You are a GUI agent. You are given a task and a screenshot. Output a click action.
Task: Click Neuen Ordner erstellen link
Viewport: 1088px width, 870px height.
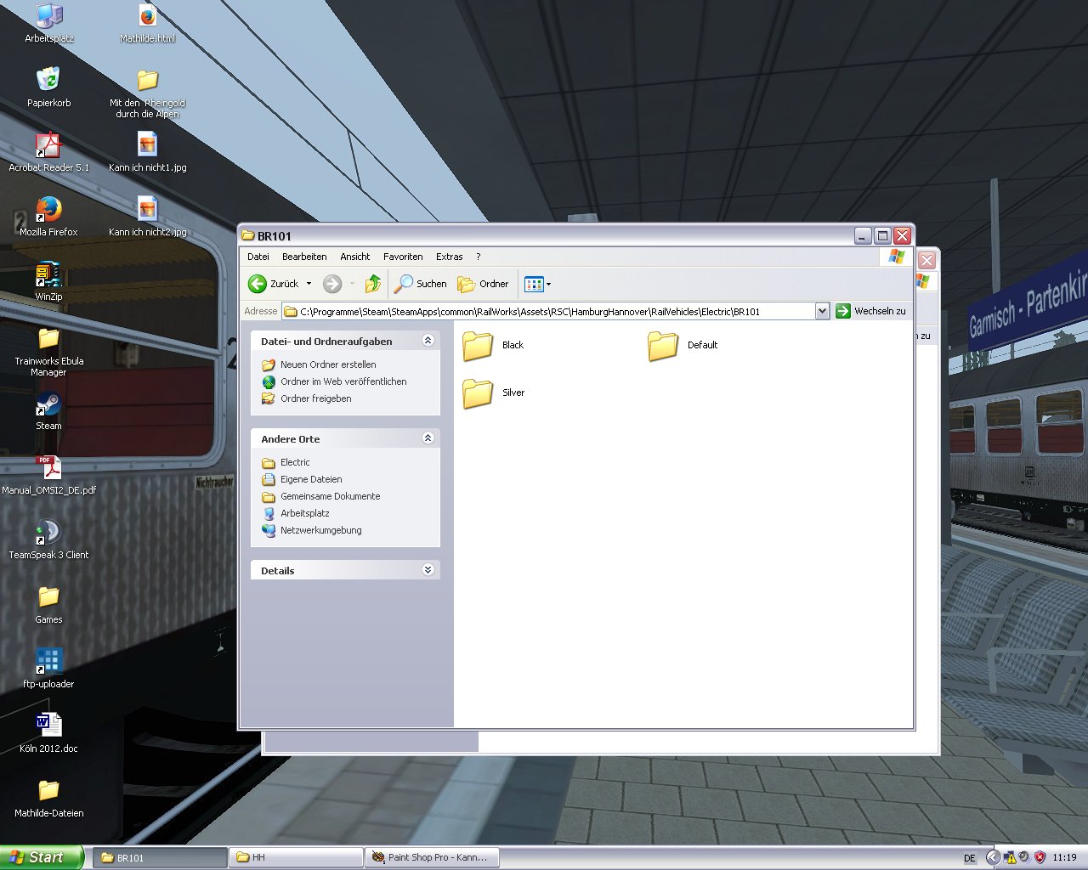328,364
